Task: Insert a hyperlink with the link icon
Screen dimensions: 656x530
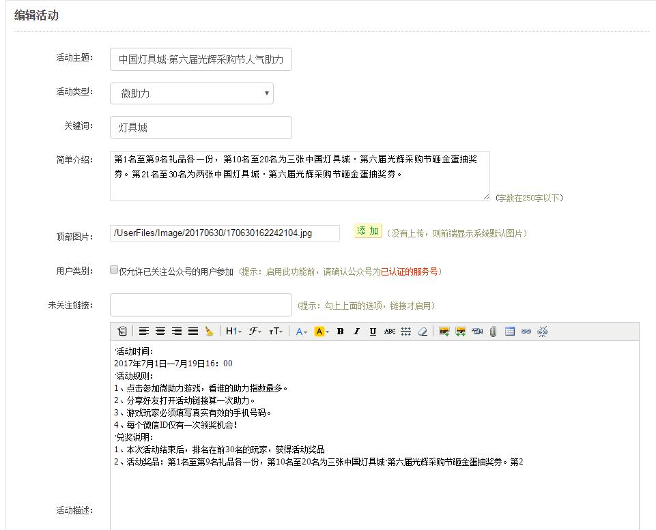Action: click(x=526, y=332)
